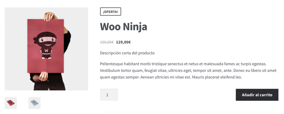Screen dimensions: 284x114
Task: Click the ¡OFERTA! sale badge
Action: (x=110, y=12)
